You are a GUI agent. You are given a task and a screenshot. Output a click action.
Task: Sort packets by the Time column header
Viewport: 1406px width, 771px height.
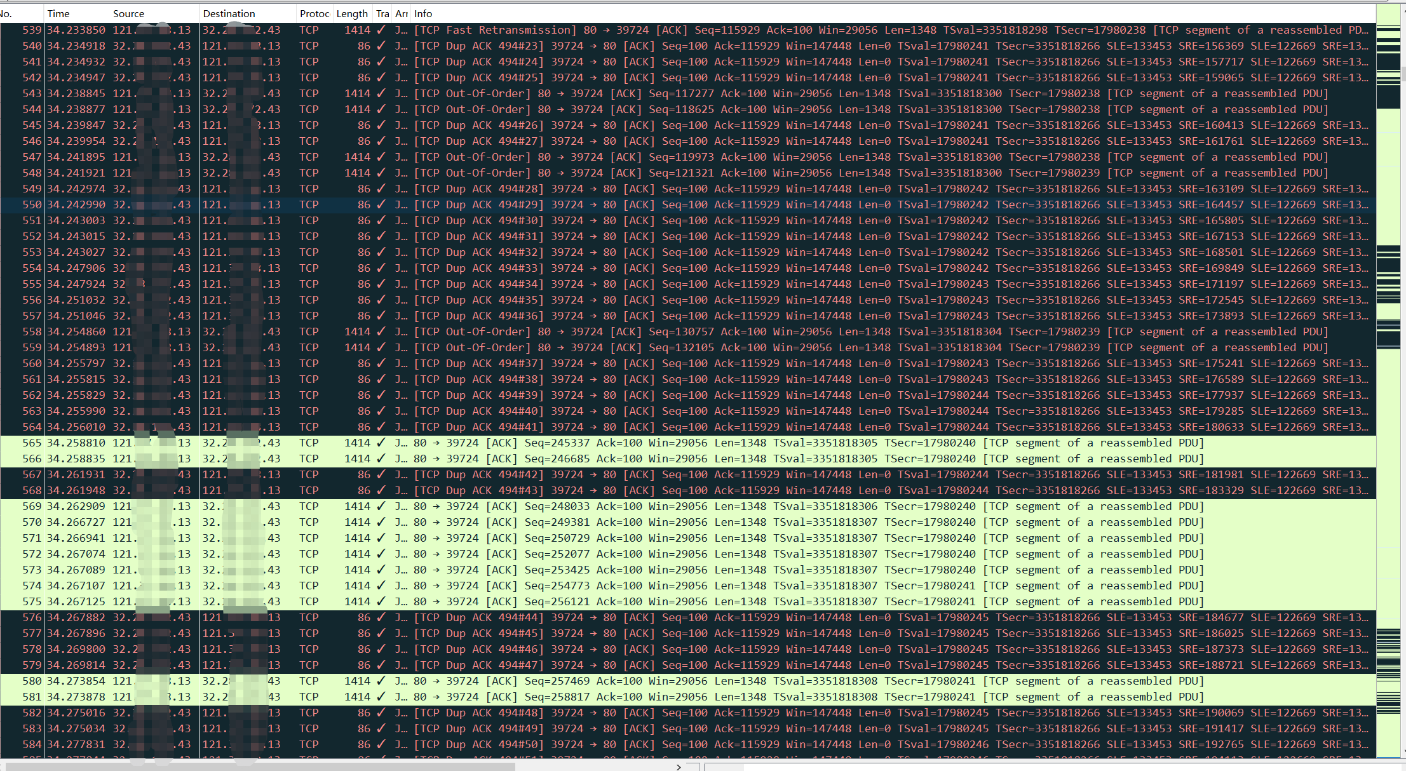[x=58, y=13]
